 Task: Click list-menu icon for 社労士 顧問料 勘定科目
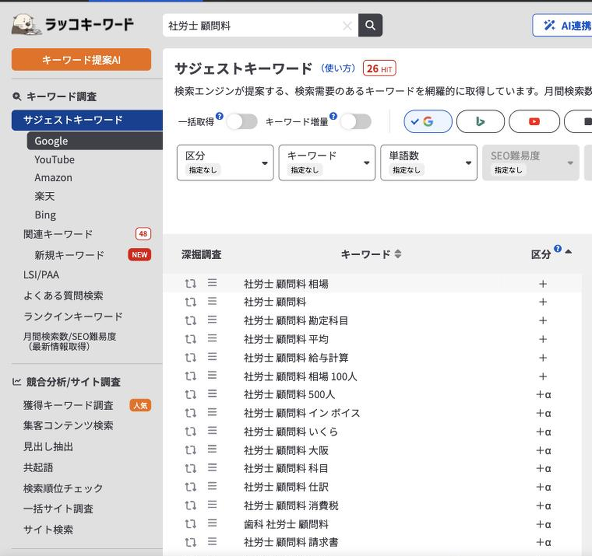[x=212, y=320]
